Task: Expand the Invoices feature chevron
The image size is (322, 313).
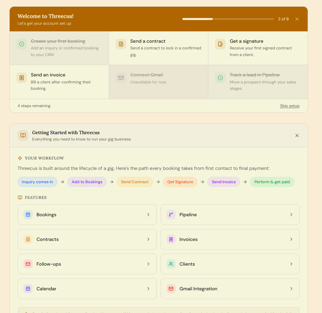Action: point(291,239)
